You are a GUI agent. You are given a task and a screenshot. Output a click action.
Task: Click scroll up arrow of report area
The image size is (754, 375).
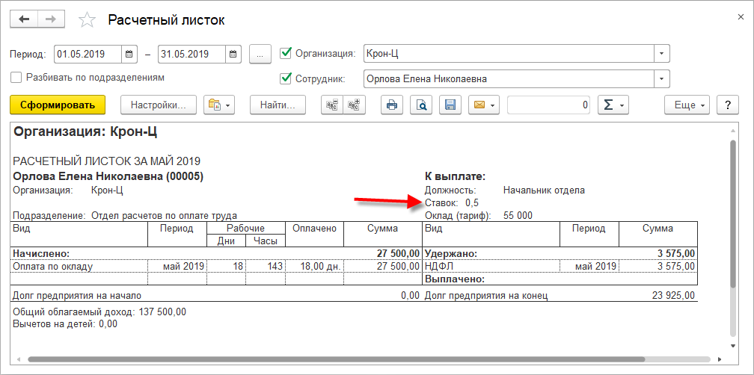pos(733,131)
